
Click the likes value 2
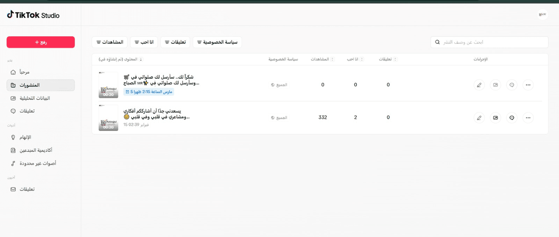(355, 117)
